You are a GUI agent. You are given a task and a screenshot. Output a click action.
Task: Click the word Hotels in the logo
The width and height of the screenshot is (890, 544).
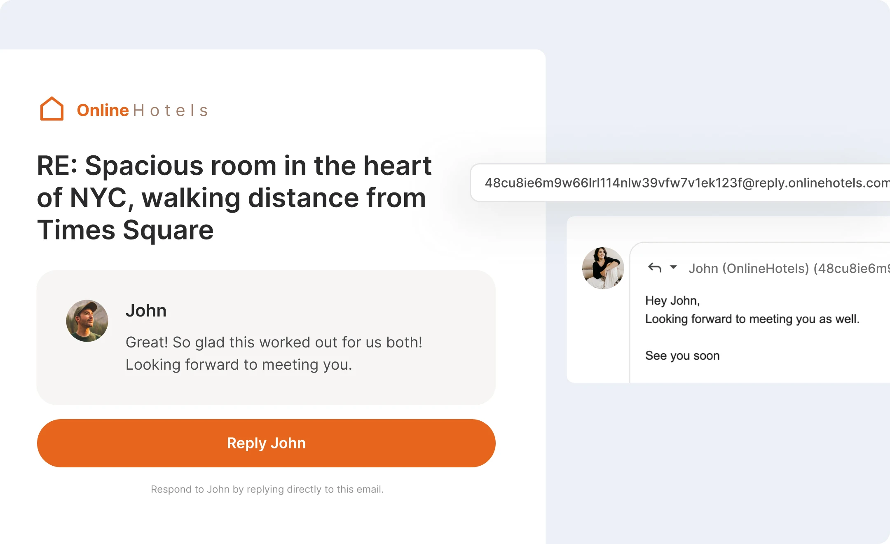click(x=171, y=110)
